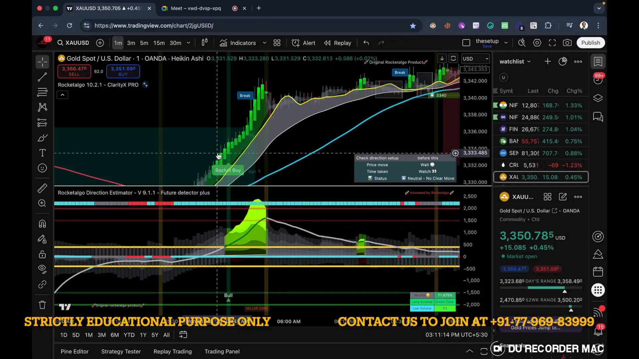
Task: Select the XAU row in watchlist
Action: (541, 177)
